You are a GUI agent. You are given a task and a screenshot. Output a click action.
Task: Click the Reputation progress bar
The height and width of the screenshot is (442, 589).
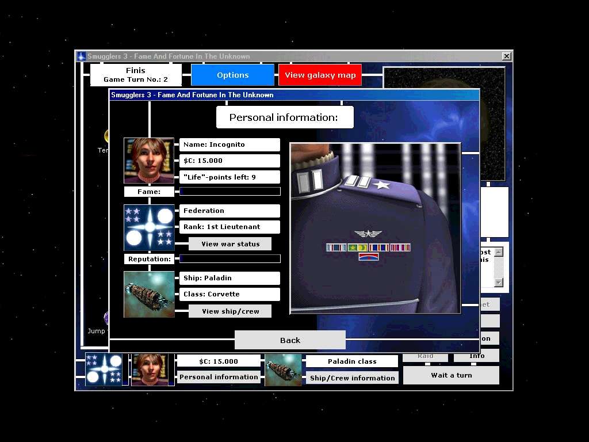pos(230,258)
